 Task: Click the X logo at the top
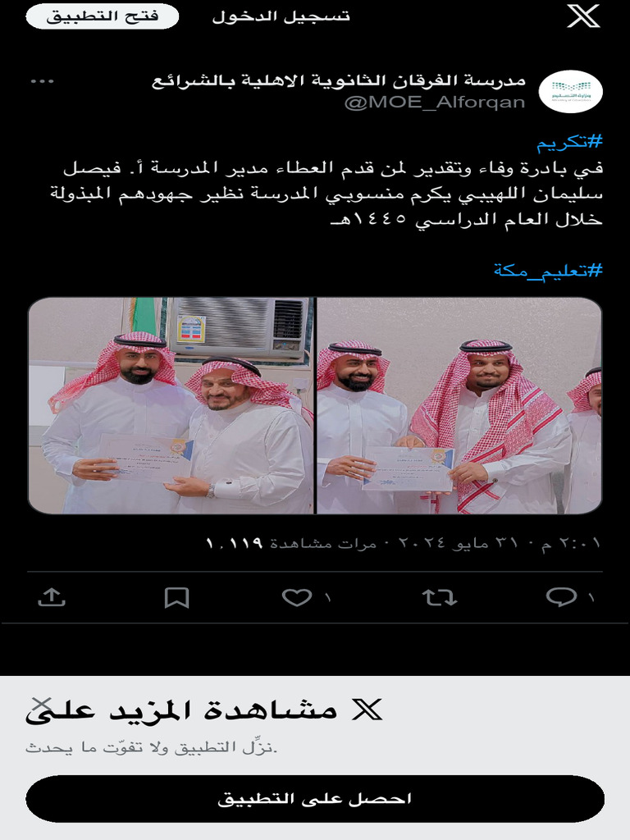click(583, 16)
